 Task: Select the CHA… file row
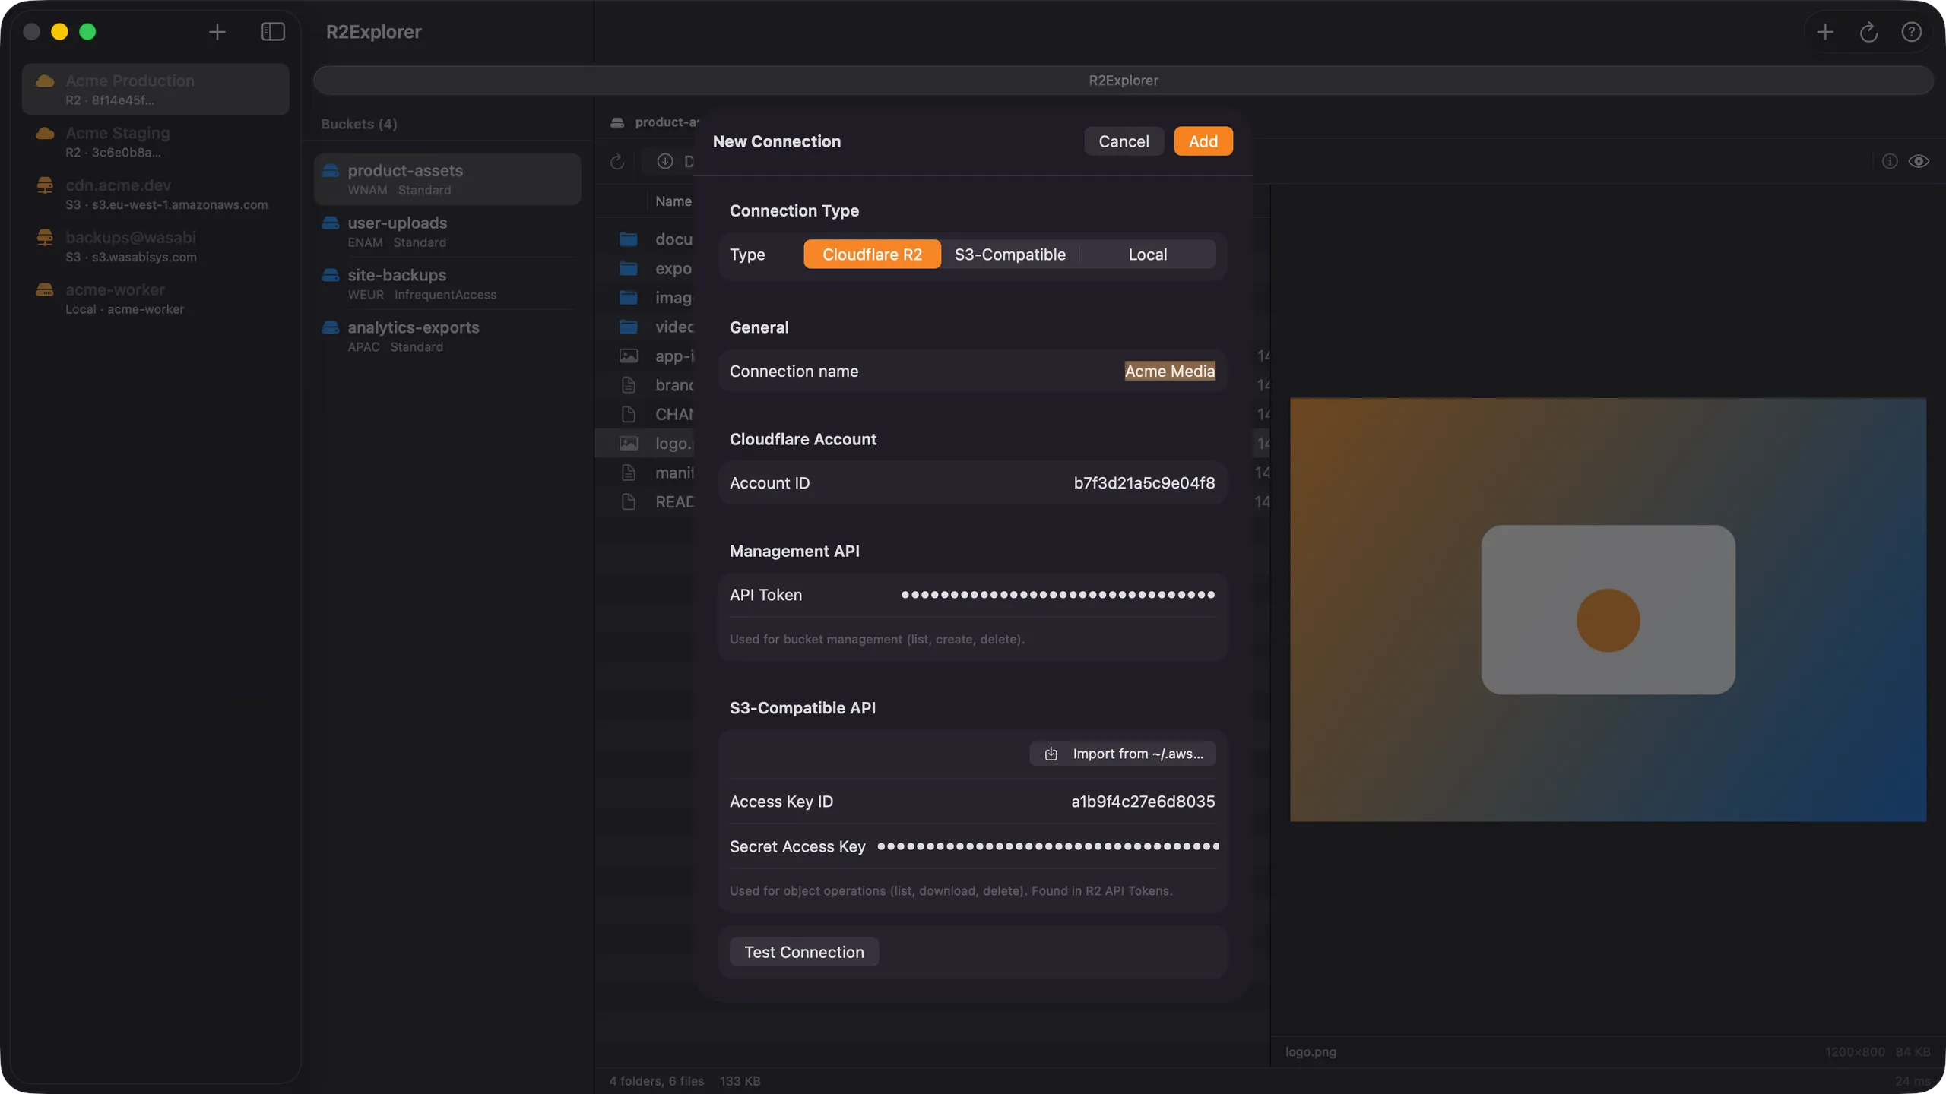[x=645, y=414]
